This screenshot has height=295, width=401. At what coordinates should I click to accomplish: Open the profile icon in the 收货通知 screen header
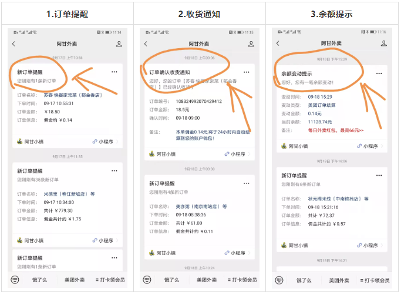251,44
